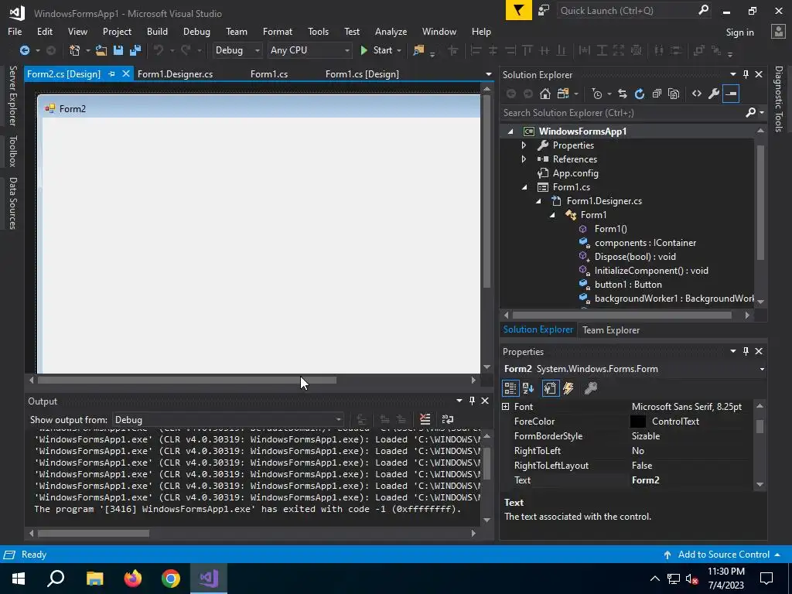Toggle Show All Files in Solution Explorer
This screenshot has width=792, height=594.
[x=674, y=94]
